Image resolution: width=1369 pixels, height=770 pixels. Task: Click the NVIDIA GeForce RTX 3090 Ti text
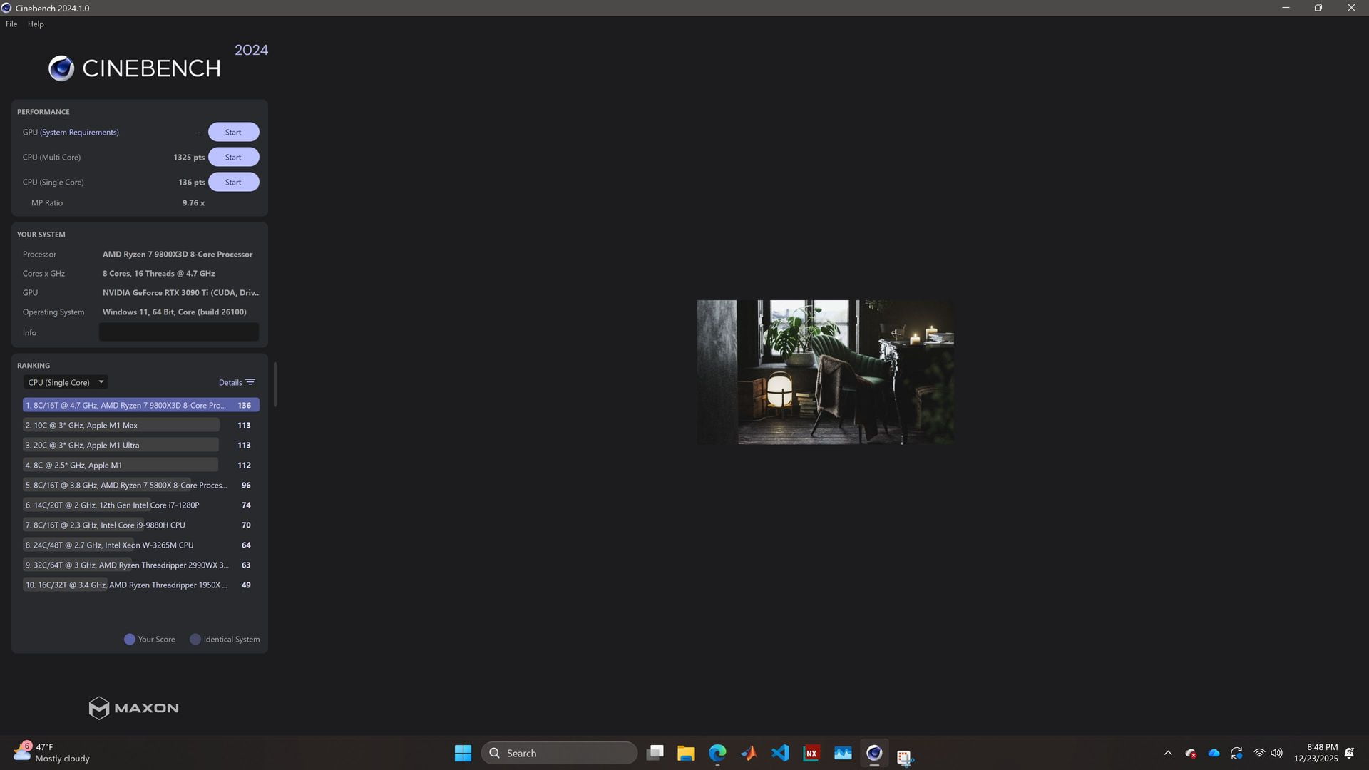[x=180, y=292]
